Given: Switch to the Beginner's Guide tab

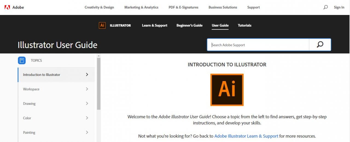Looking at the screenshot, I should (189, 25).
